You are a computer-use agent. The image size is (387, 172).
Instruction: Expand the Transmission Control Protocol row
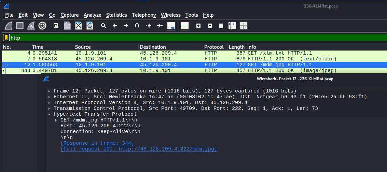50,109
